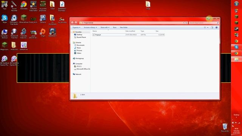Open the Include in library dropdown

coord(90,28)
